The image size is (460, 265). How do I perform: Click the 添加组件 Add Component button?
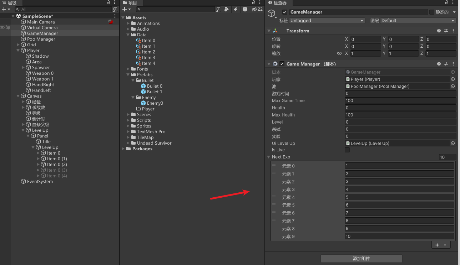(x=362, y=259)
